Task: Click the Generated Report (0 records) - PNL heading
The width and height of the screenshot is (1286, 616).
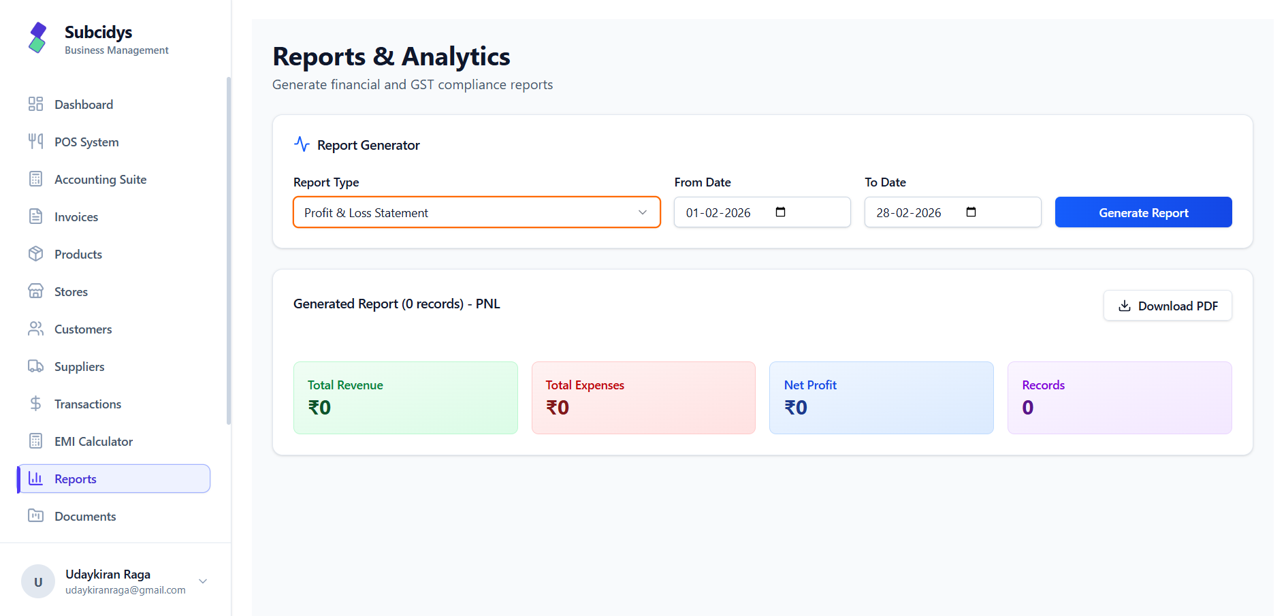Action: (396, 304)
